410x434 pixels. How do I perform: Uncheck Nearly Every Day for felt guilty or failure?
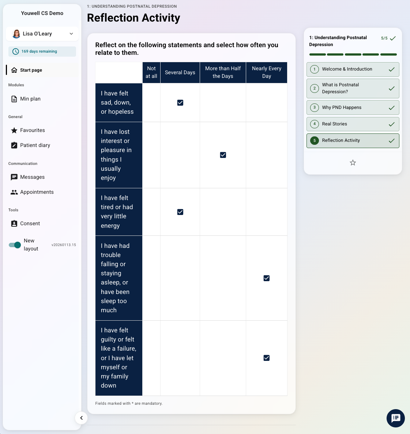[x=267, y=358]
